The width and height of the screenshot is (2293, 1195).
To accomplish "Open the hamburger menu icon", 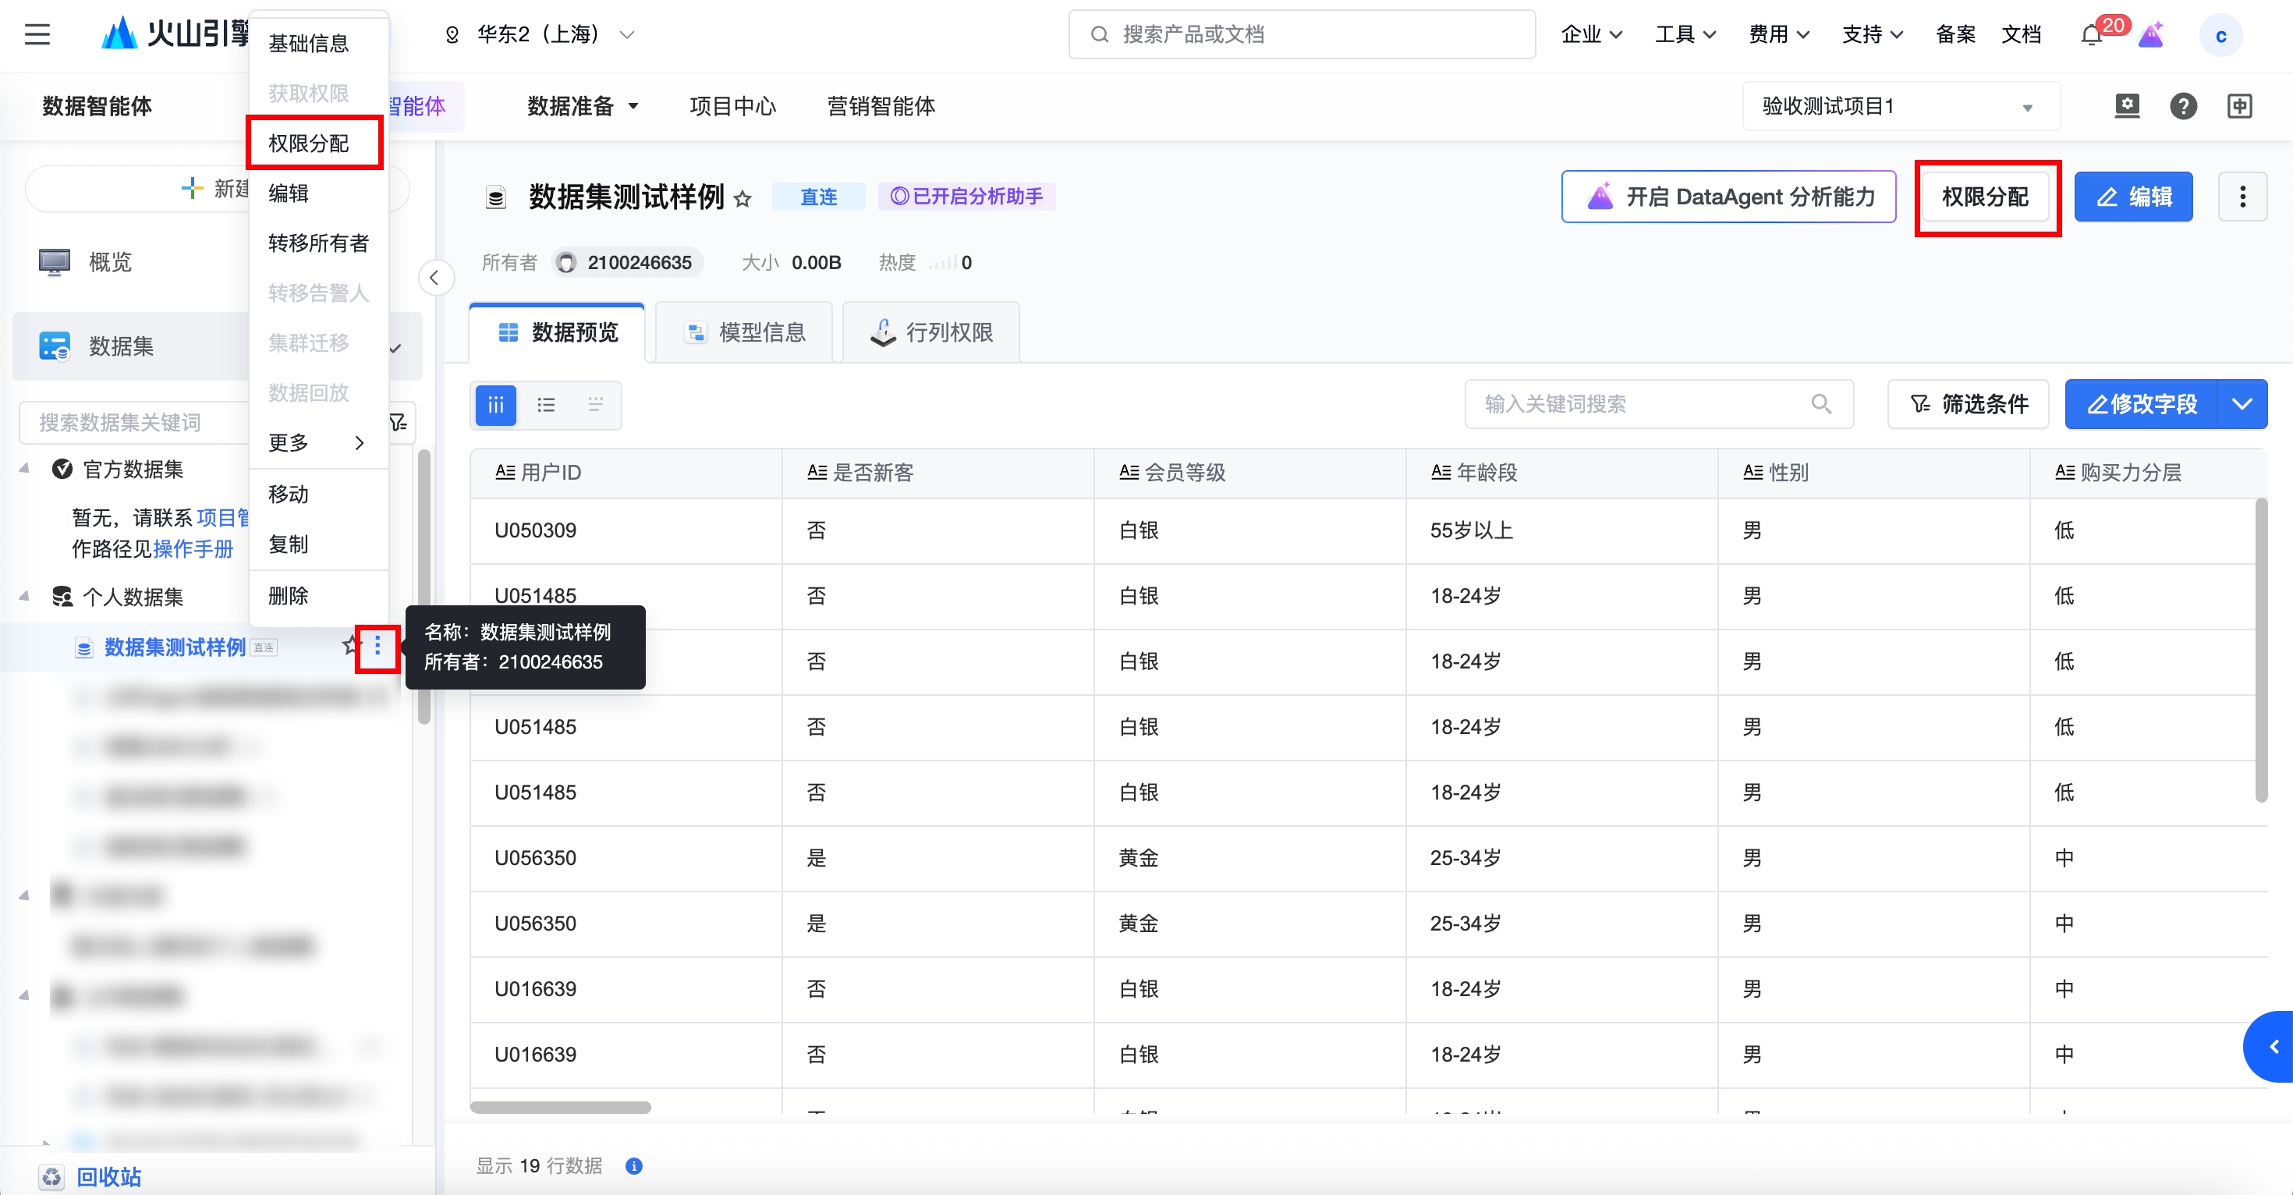I will 37,35.
